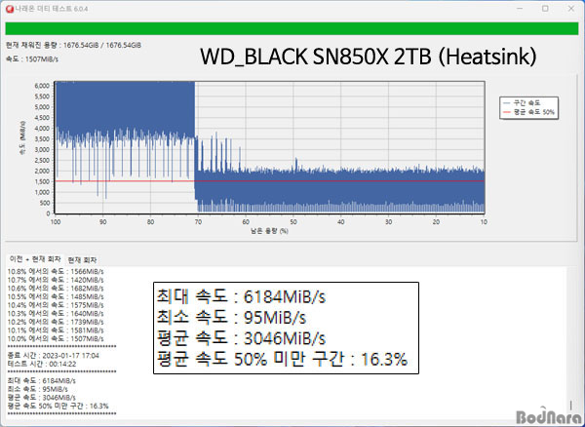Click the 테스트 시간 00:14:22 line
585x427 pixels.
(x=42, y=364)
